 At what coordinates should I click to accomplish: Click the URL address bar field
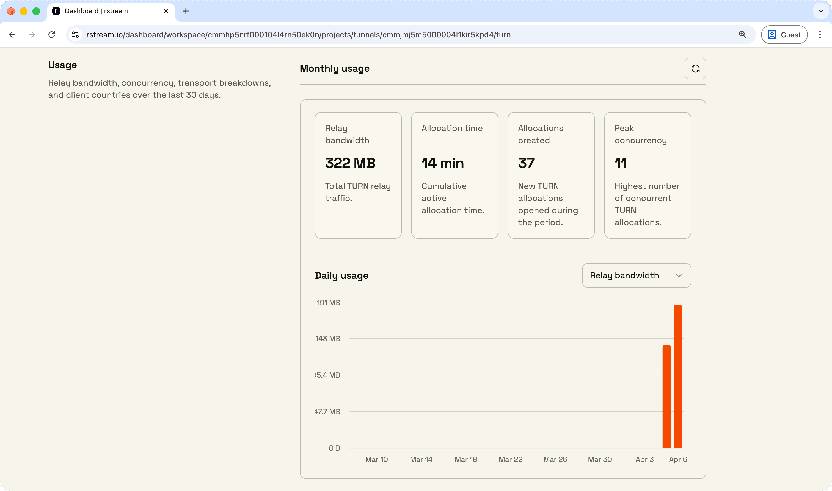coord(298,35)
